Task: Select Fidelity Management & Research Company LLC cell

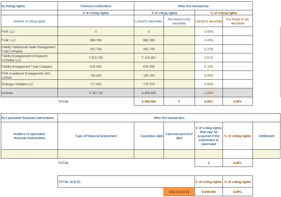Action: (x=29, y=58)
